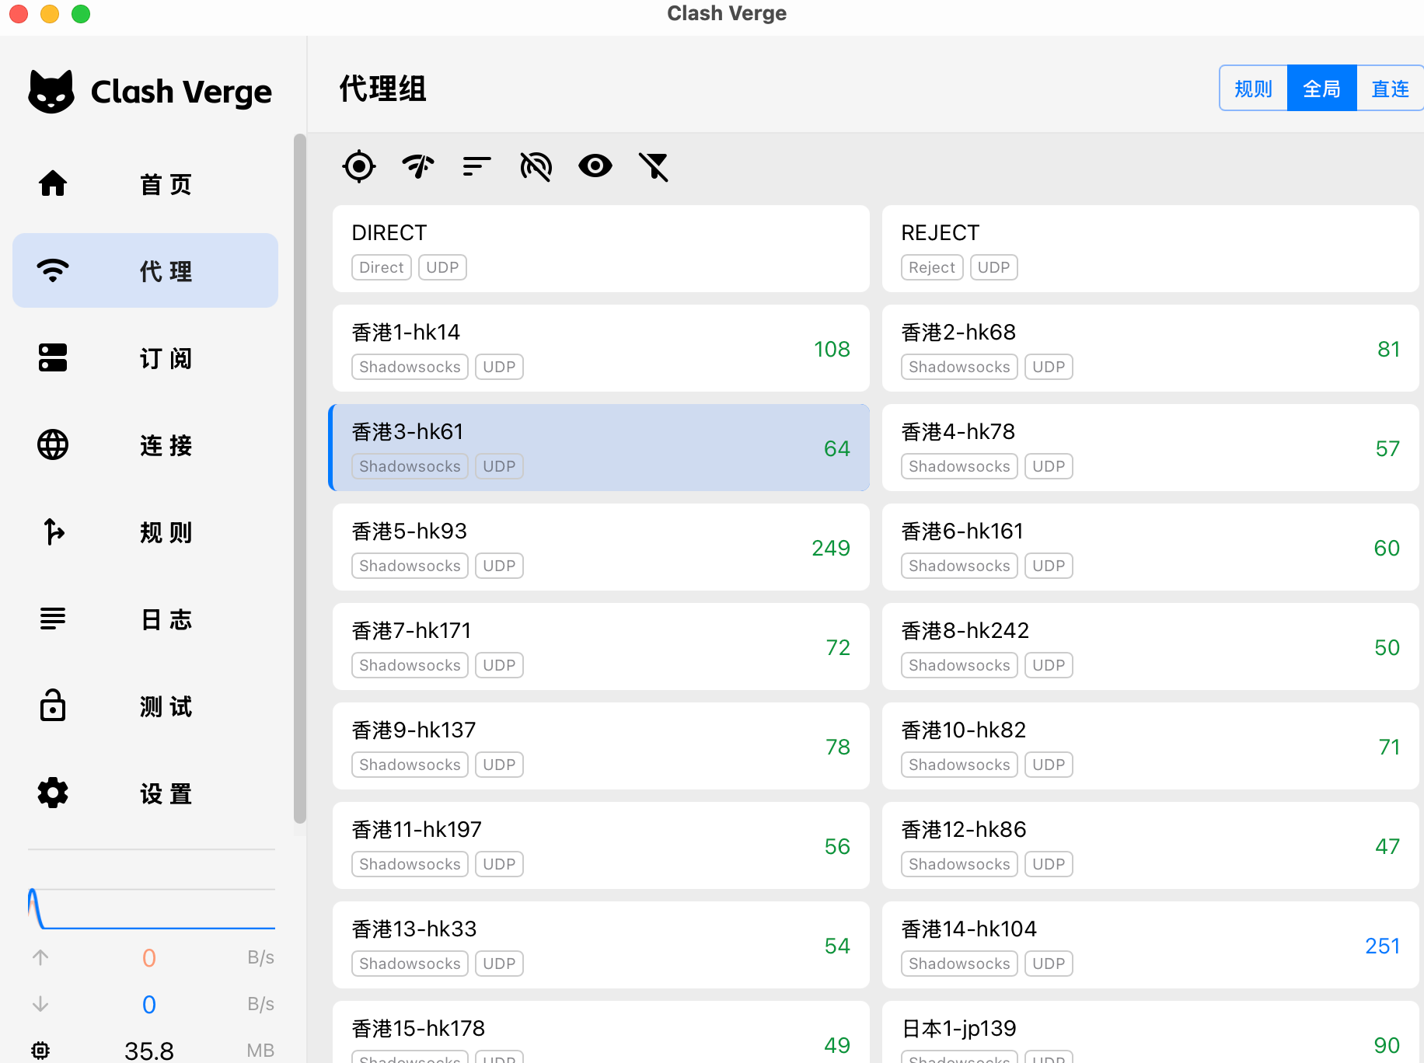Switch to 规则 mode at top right

(1253, 89)
